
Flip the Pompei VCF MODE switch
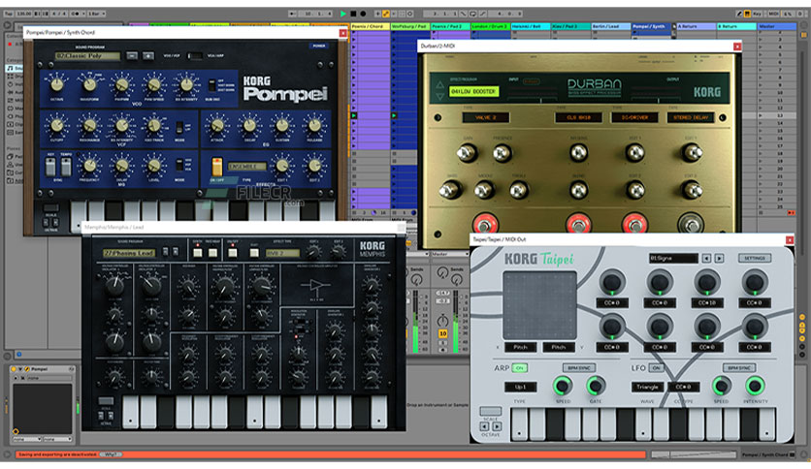tap(178, 127)
